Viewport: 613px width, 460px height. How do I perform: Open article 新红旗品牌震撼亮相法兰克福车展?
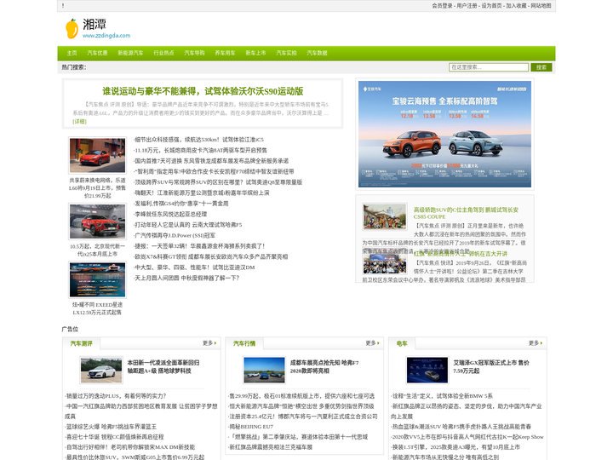(x=271, y=446)
